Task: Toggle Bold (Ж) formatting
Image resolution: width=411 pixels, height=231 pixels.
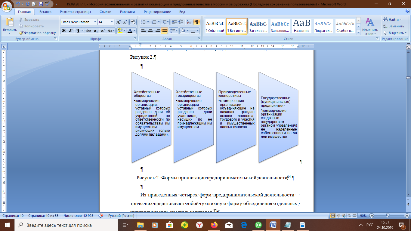Action: tap(64, 31)
